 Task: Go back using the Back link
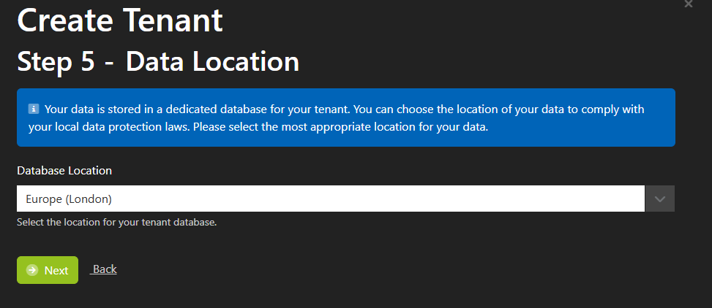pyautogui.click(x=103, y=269)
